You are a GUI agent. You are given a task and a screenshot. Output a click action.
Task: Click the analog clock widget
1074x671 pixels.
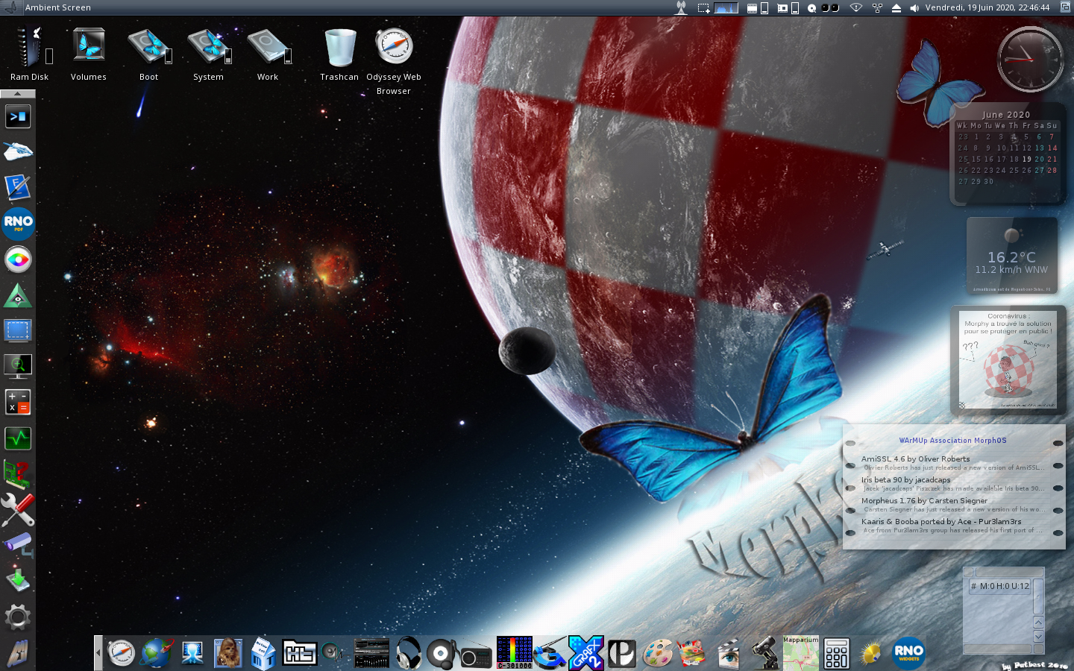pyautogui.click(x=1030, y=59)
